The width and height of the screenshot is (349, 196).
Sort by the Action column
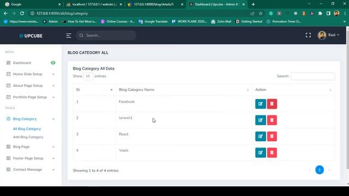click(x=293, y=90)
